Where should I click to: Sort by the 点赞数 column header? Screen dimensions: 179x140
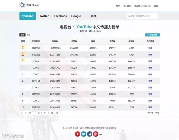point(74,41)
